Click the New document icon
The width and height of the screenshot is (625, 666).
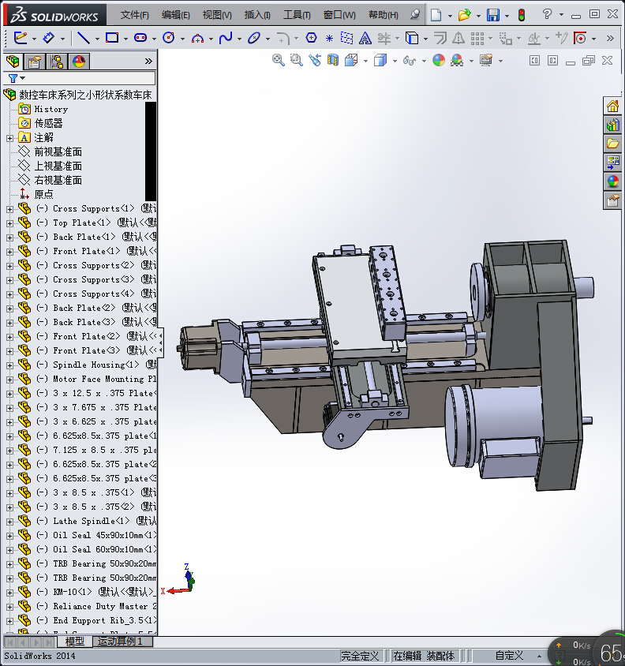(436, 15)
